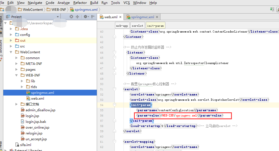
Task: Click the init-param XML breadcrumb
Action: (155, 26)
